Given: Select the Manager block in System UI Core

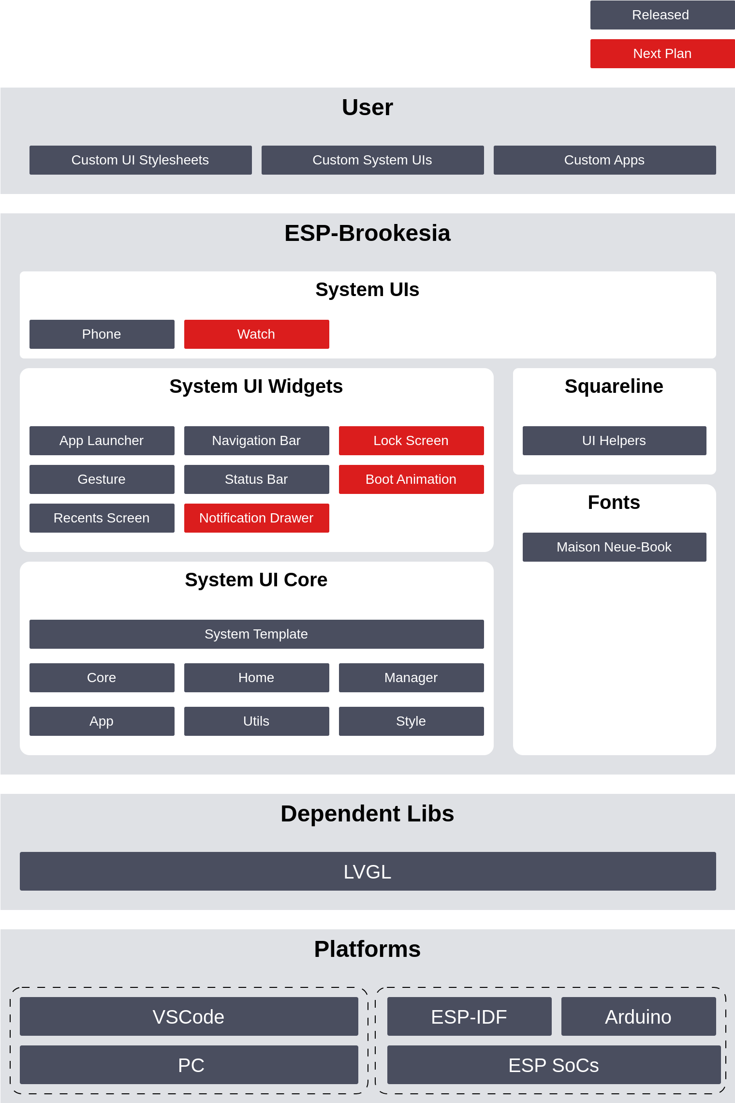Looking at the screenshot, I should 412,678.
